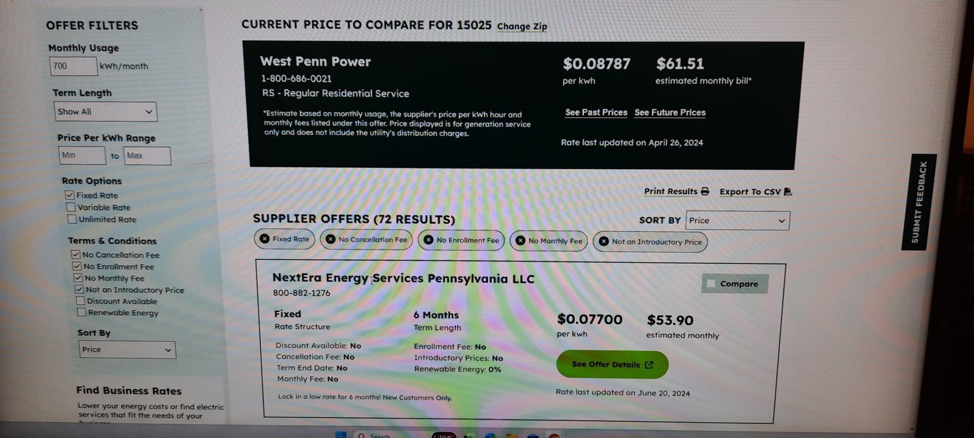Image resolution: width=974 pixels, height=438 pixels.
Task: Open the Submit Feedback side tab
Action: coord(919,202)
